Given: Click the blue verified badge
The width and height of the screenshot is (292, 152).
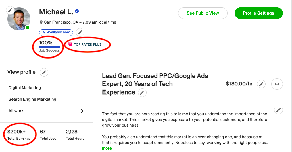Looking at the screenshot, I should tap(77, 11).
